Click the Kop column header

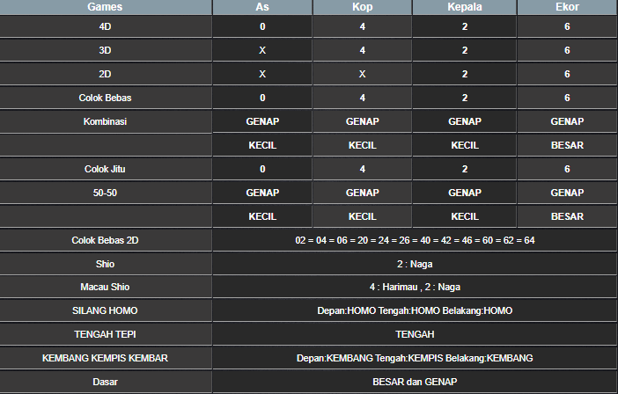(362, 7)
